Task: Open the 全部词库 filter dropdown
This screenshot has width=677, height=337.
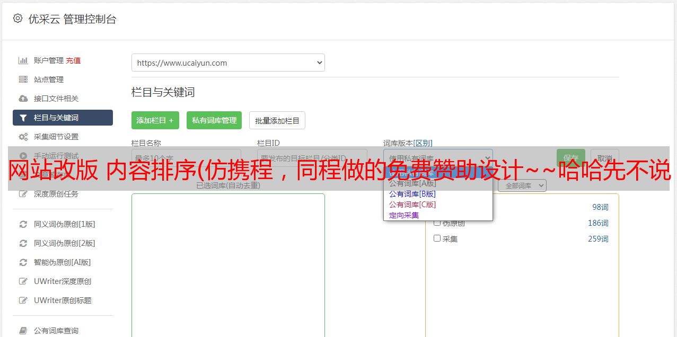Action: pos(522,185)
